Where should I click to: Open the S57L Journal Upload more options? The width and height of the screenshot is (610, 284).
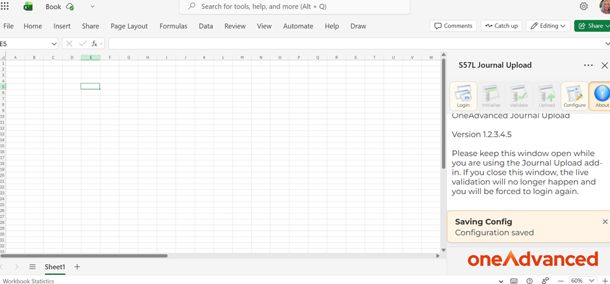pyautogui.click(x=588, y=65)
